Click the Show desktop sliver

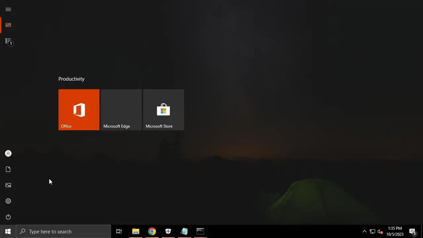422,231
